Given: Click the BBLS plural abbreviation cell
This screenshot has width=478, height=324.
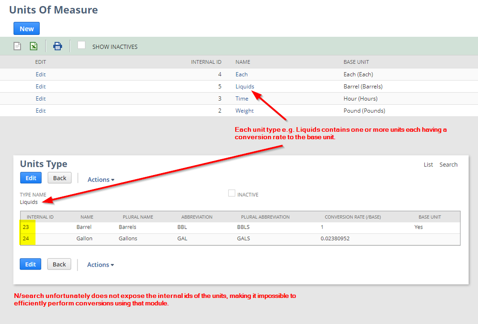Looking at the screenshot, I should pos(243,227).
